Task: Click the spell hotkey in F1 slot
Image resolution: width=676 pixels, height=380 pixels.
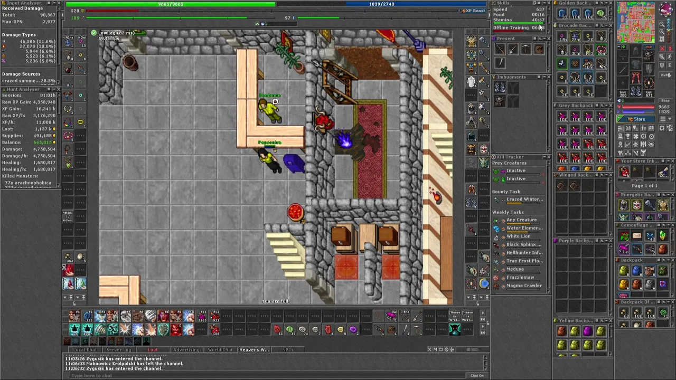Action: 74,317
